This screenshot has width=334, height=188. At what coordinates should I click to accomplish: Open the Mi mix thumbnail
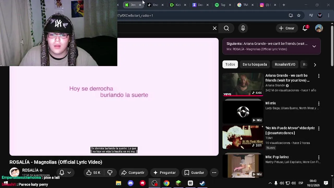click(243, 112)
